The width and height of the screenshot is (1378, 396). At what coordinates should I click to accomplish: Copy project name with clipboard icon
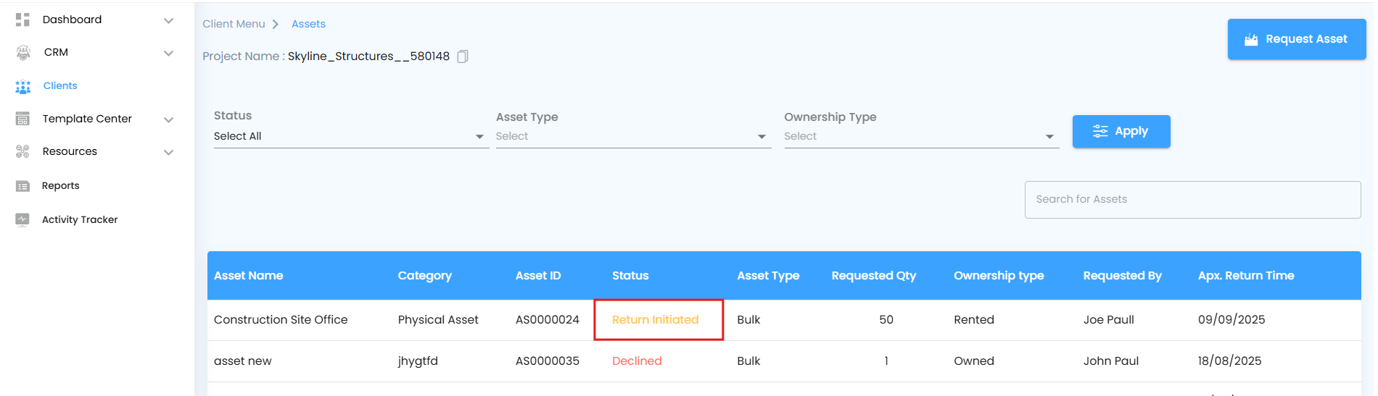pyautogui.click(x=463, y=56)
